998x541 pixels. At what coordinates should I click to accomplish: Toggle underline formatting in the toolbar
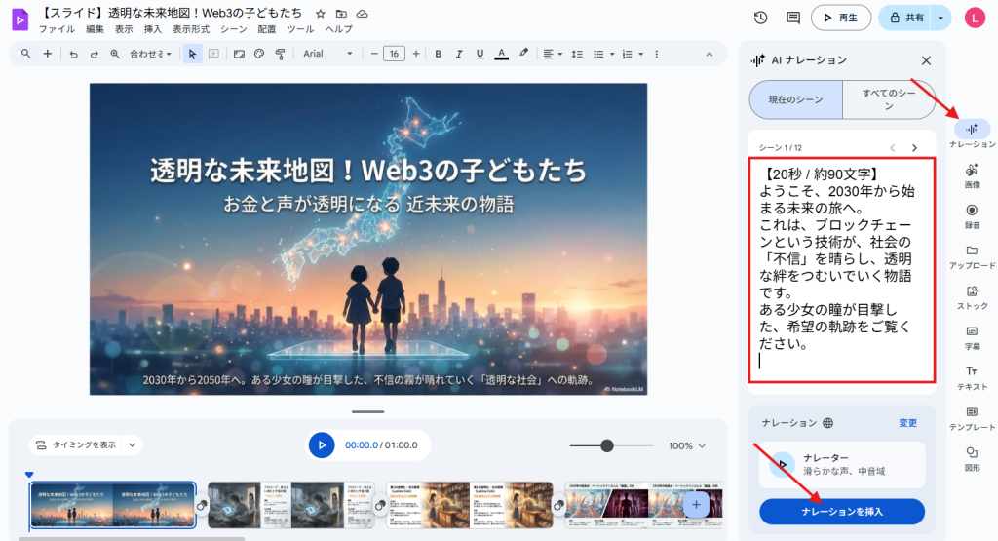[479, 54]
